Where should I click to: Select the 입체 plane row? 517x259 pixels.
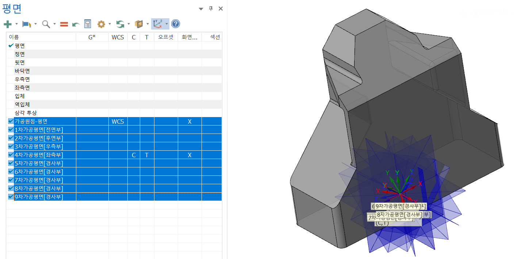pyautogui.click(x=114, y=96)
